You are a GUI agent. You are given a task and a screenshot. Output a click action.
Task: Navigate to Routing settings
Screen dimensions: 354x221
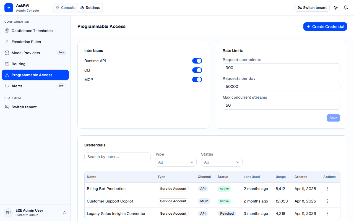tap(35, 64)
